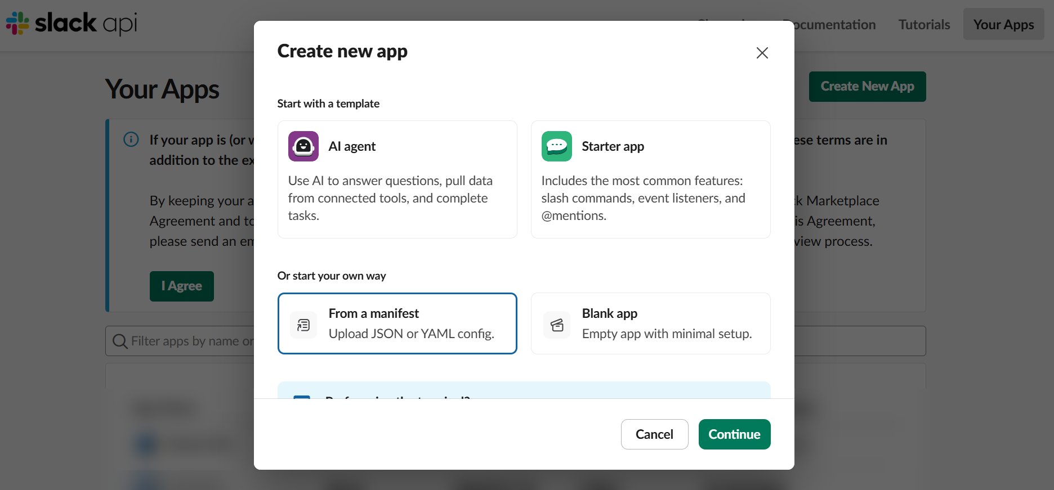Click the Filter apps by name field
Image resolution: width=1054 pixels, height=490 pixels.
click(x=180, y=341)
